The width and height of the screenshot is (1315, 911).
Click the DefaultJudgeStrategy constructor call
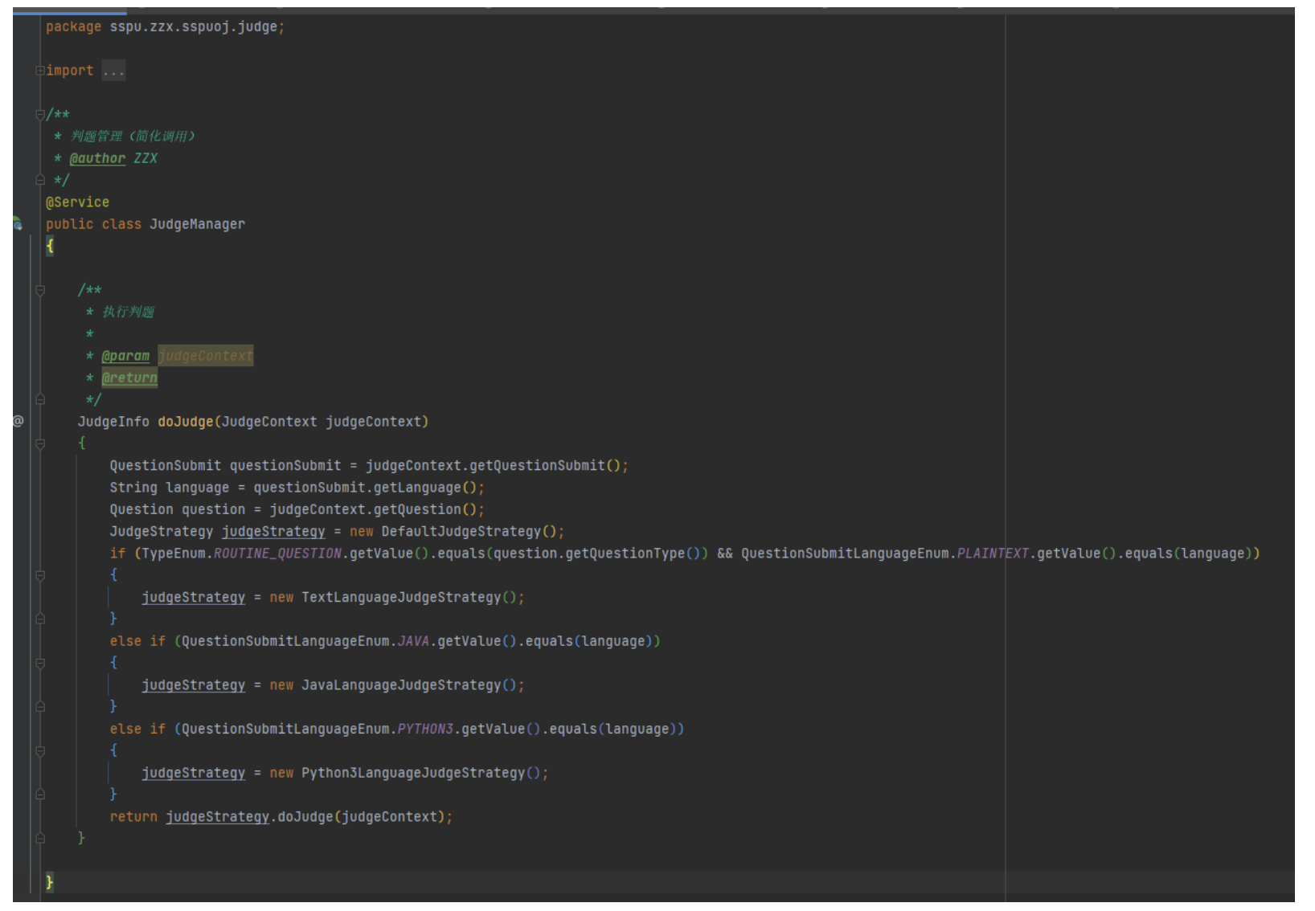(461, 531)
